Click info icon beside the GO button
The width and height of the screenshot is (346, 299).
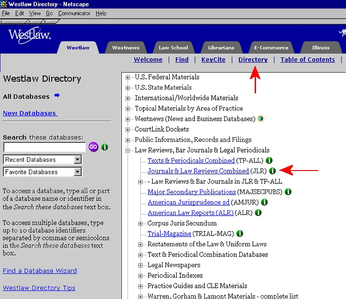(x=105, y=147)
